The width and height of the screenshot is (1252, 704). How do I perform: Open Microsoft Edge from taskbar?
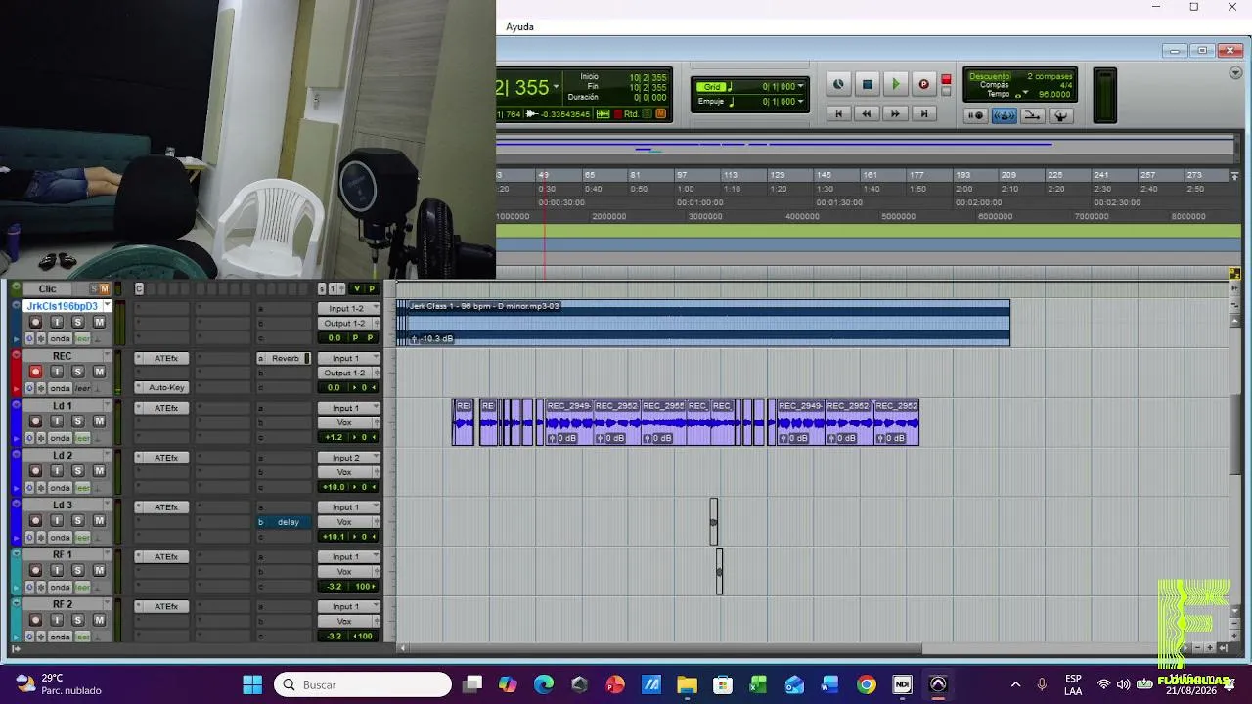544,684
